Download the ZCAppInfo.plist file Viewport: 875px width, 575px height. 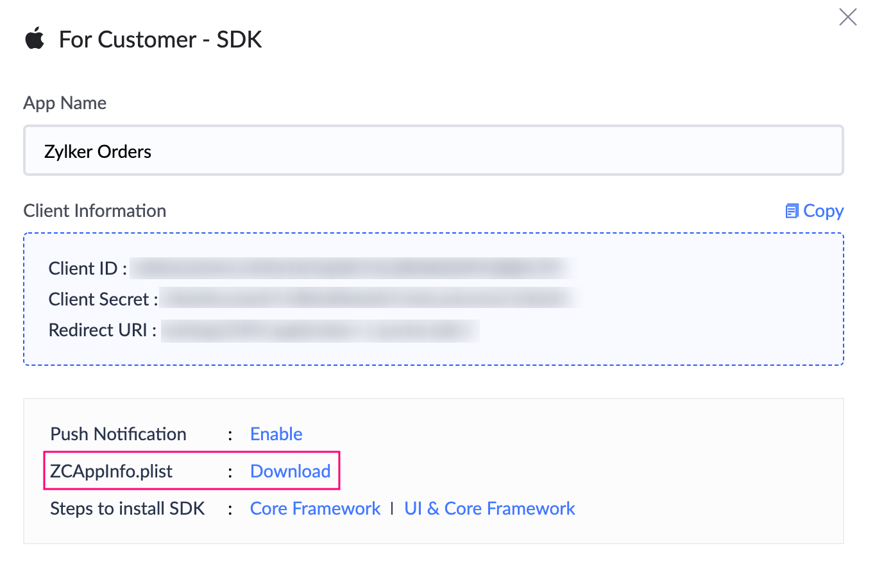coord(291,471)
